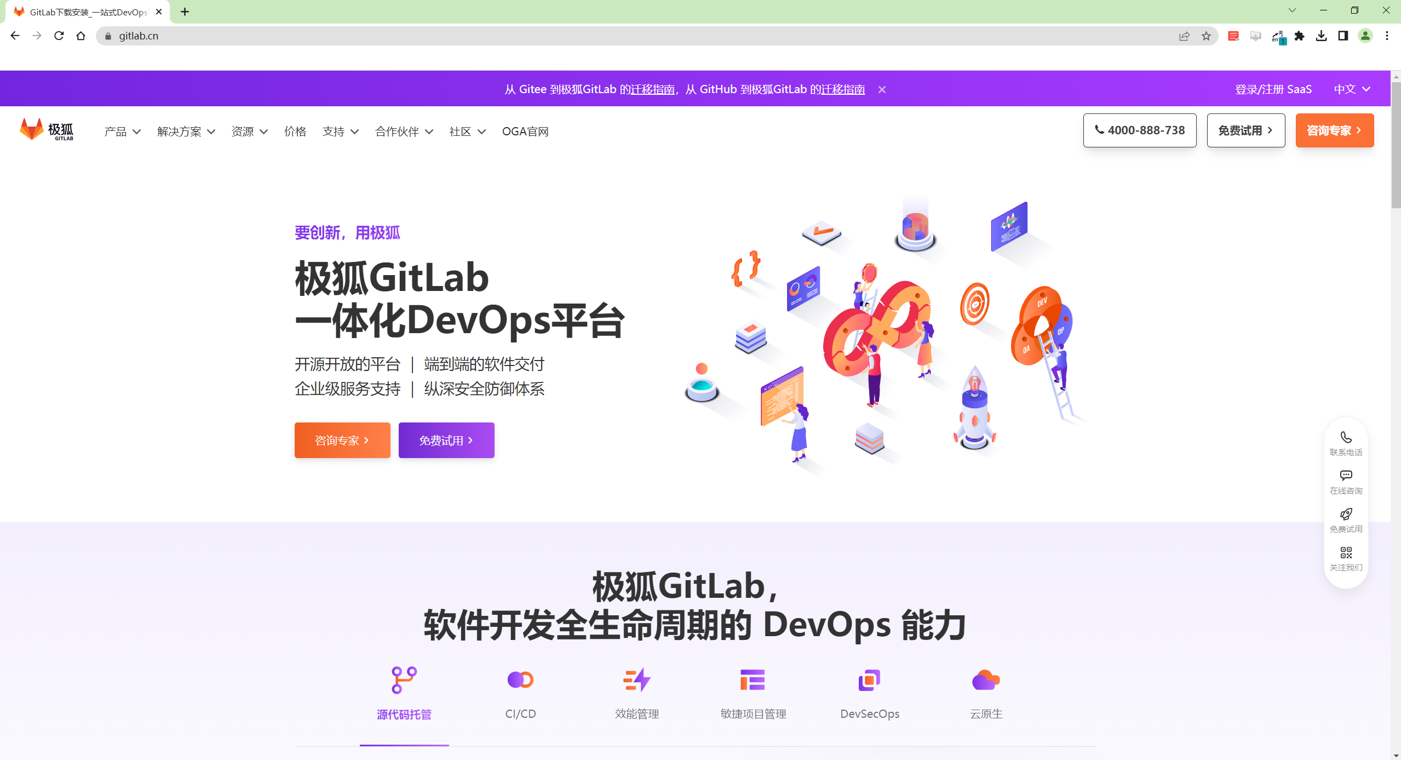Open the tab search chevron
Viewport: 1401px width, 760px height.
(x=1292, y=10)
